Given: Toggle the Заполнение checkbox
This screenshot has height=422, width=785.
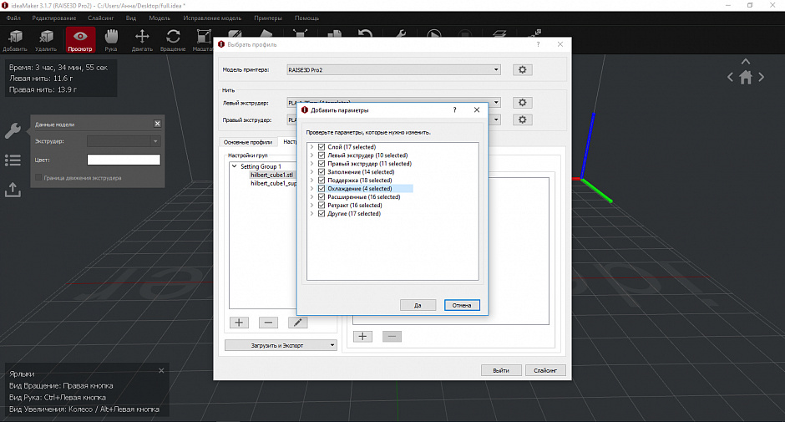Looking at the screenshot, I should tap(322, 172).
